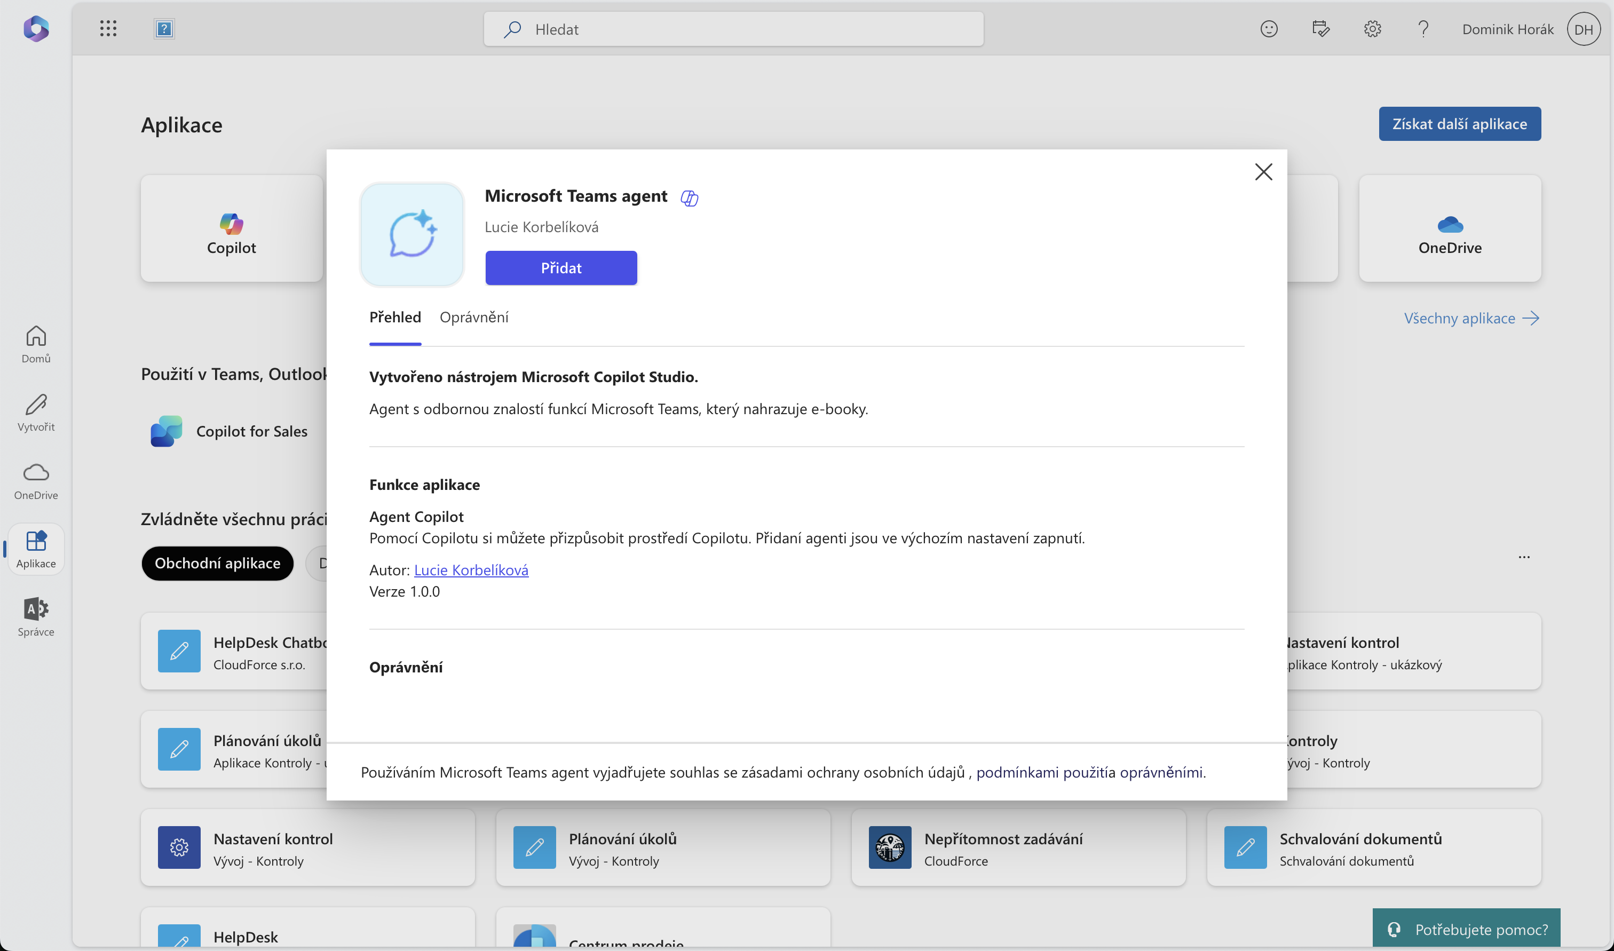
Task: Click the Copilot for Sales label
Action: [252, 431]
